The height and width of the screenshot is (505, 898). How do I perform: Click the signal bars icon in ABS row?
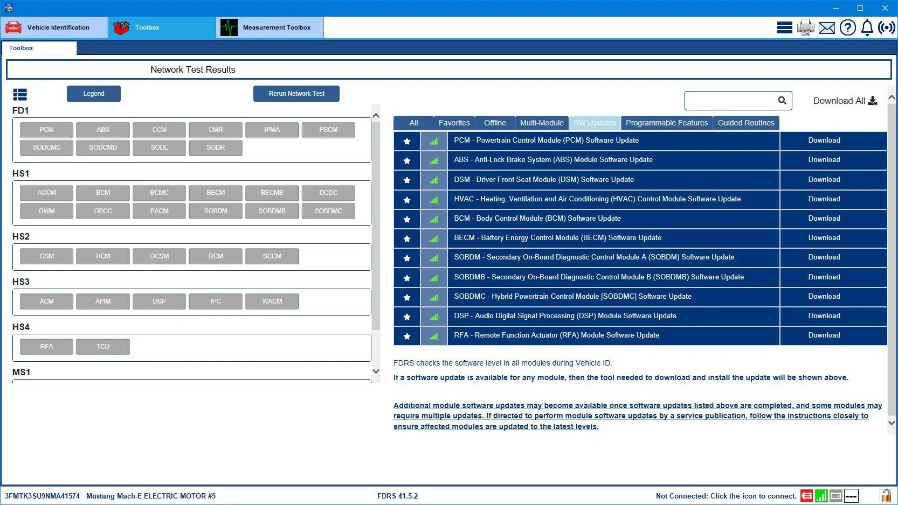coord(434,160)
